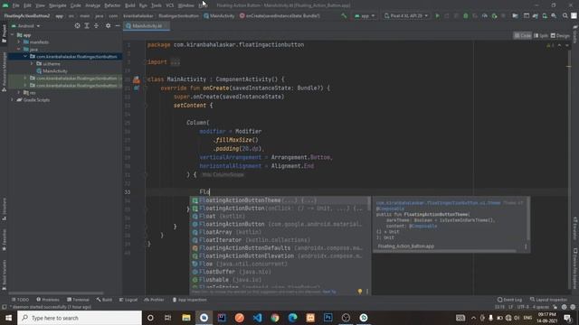Open Search Everywhere magnifier in toolbar
The width and height of the screenshot is (579, 325).
565,16
